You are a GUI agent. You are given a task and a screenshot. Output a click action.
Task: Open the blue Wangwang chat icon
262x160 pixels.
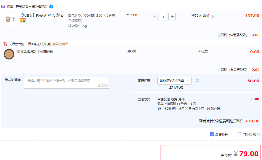(x=51, y=6)
